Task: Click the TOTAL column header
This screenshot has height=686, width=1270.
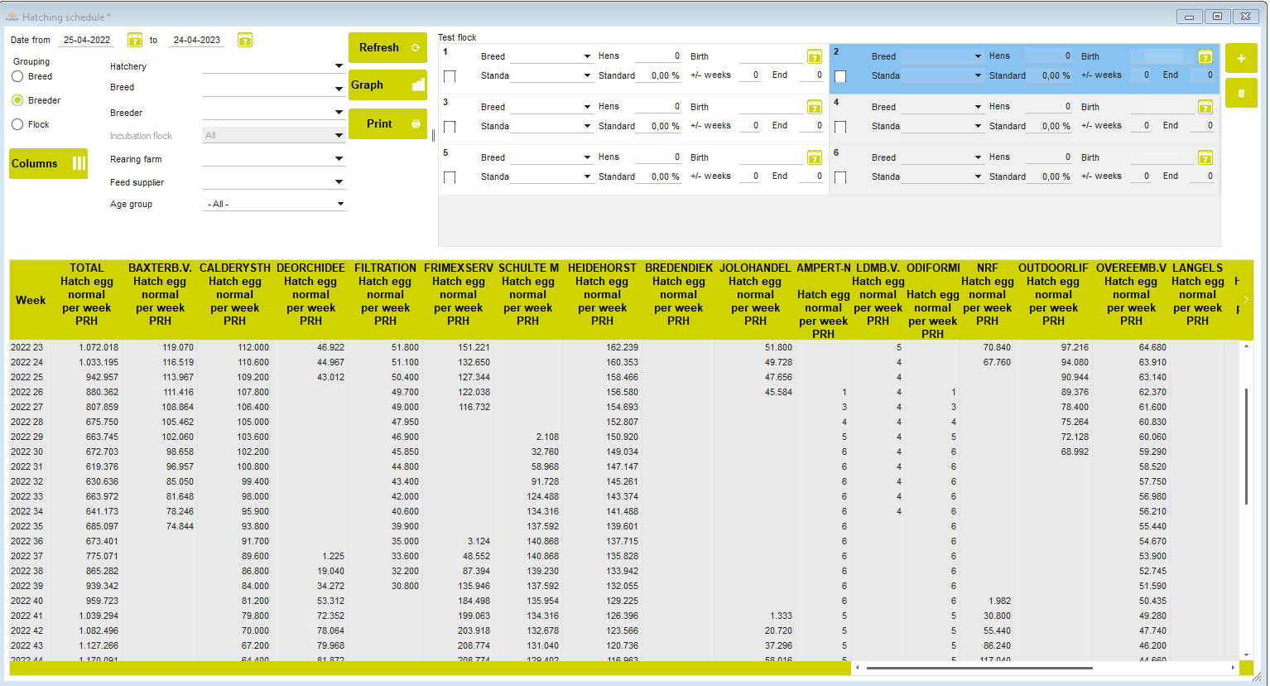Action: point(86,294)
